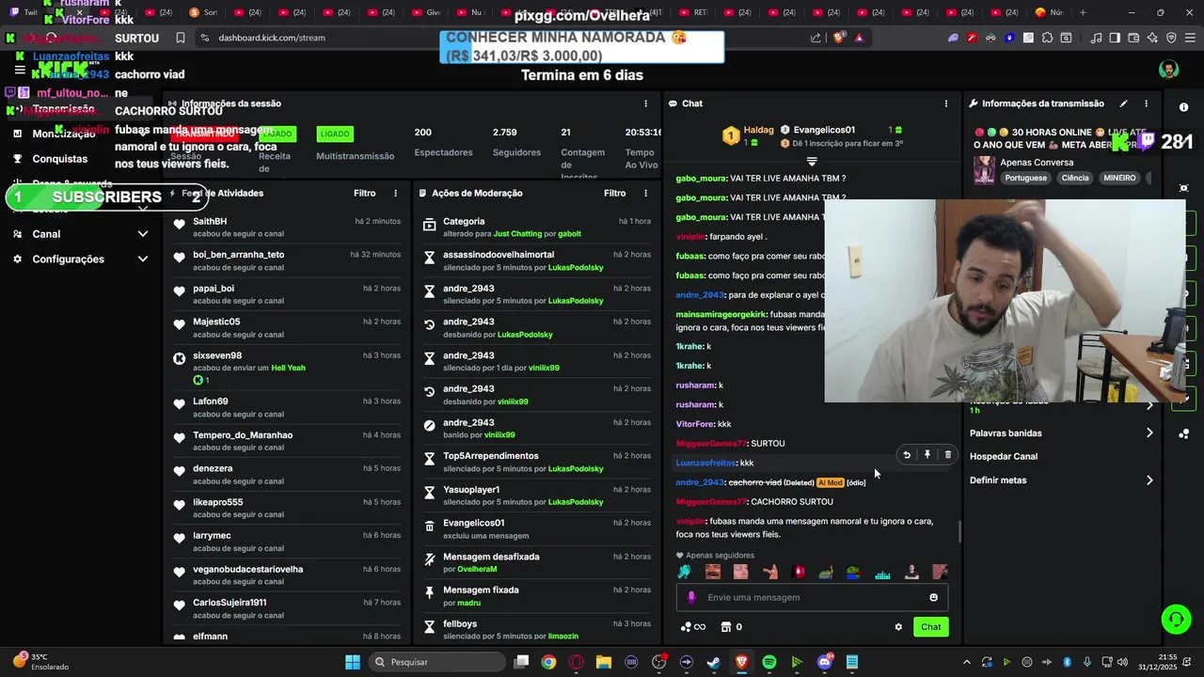Screen dimensions: 1204x677
Task: Open stream information panel three-dot menu
Action: [x=1146, y=103]
